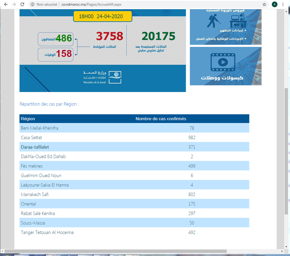Click the Tanger Tetouan Al Hoceima row

pyautogui.click(x=134, y=232)
